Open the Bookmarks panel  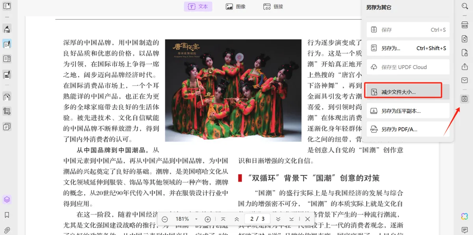coord(7,215)
